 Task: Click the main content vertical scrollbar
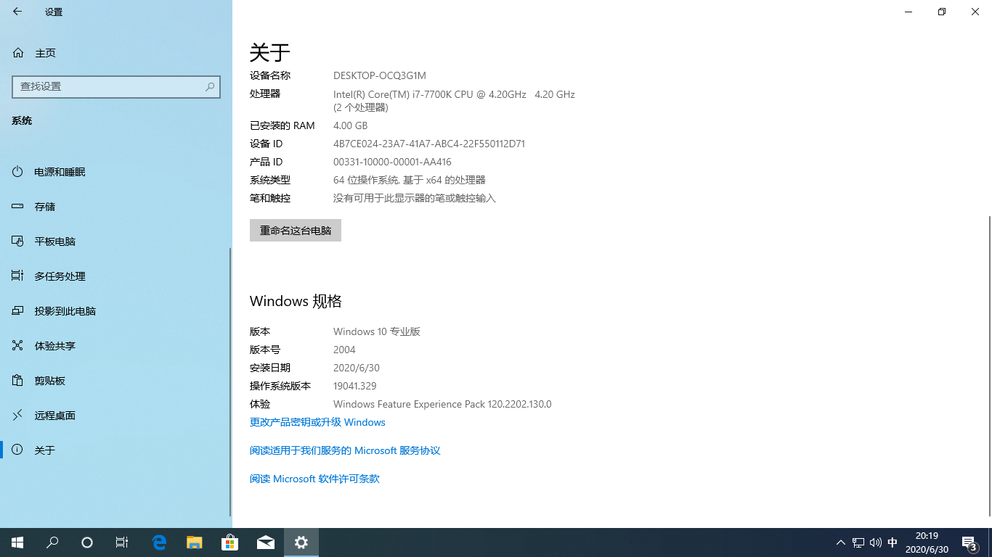point(989,366)
